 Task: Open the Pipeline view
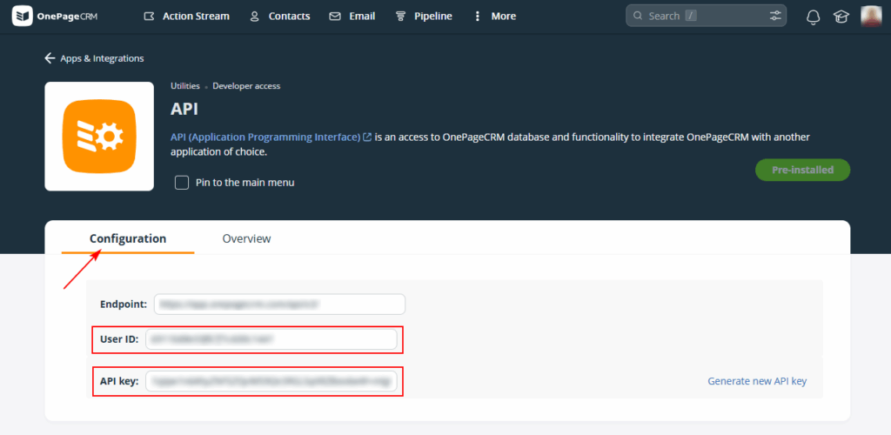tap(424, 16)
